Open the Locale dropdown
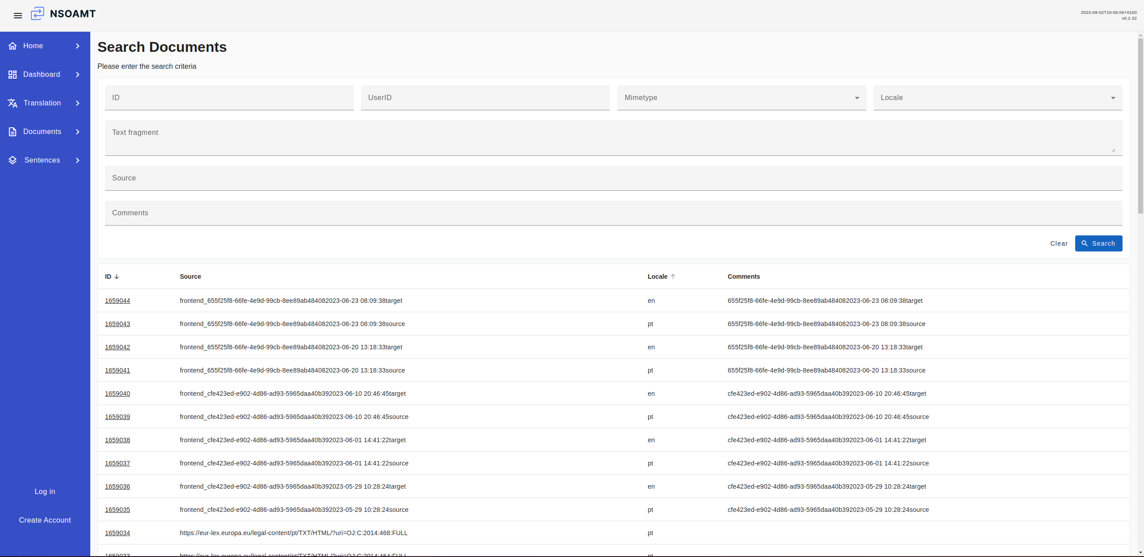Image resolution: width=1144 pixels, height=557 pixels. coord(998,98)
